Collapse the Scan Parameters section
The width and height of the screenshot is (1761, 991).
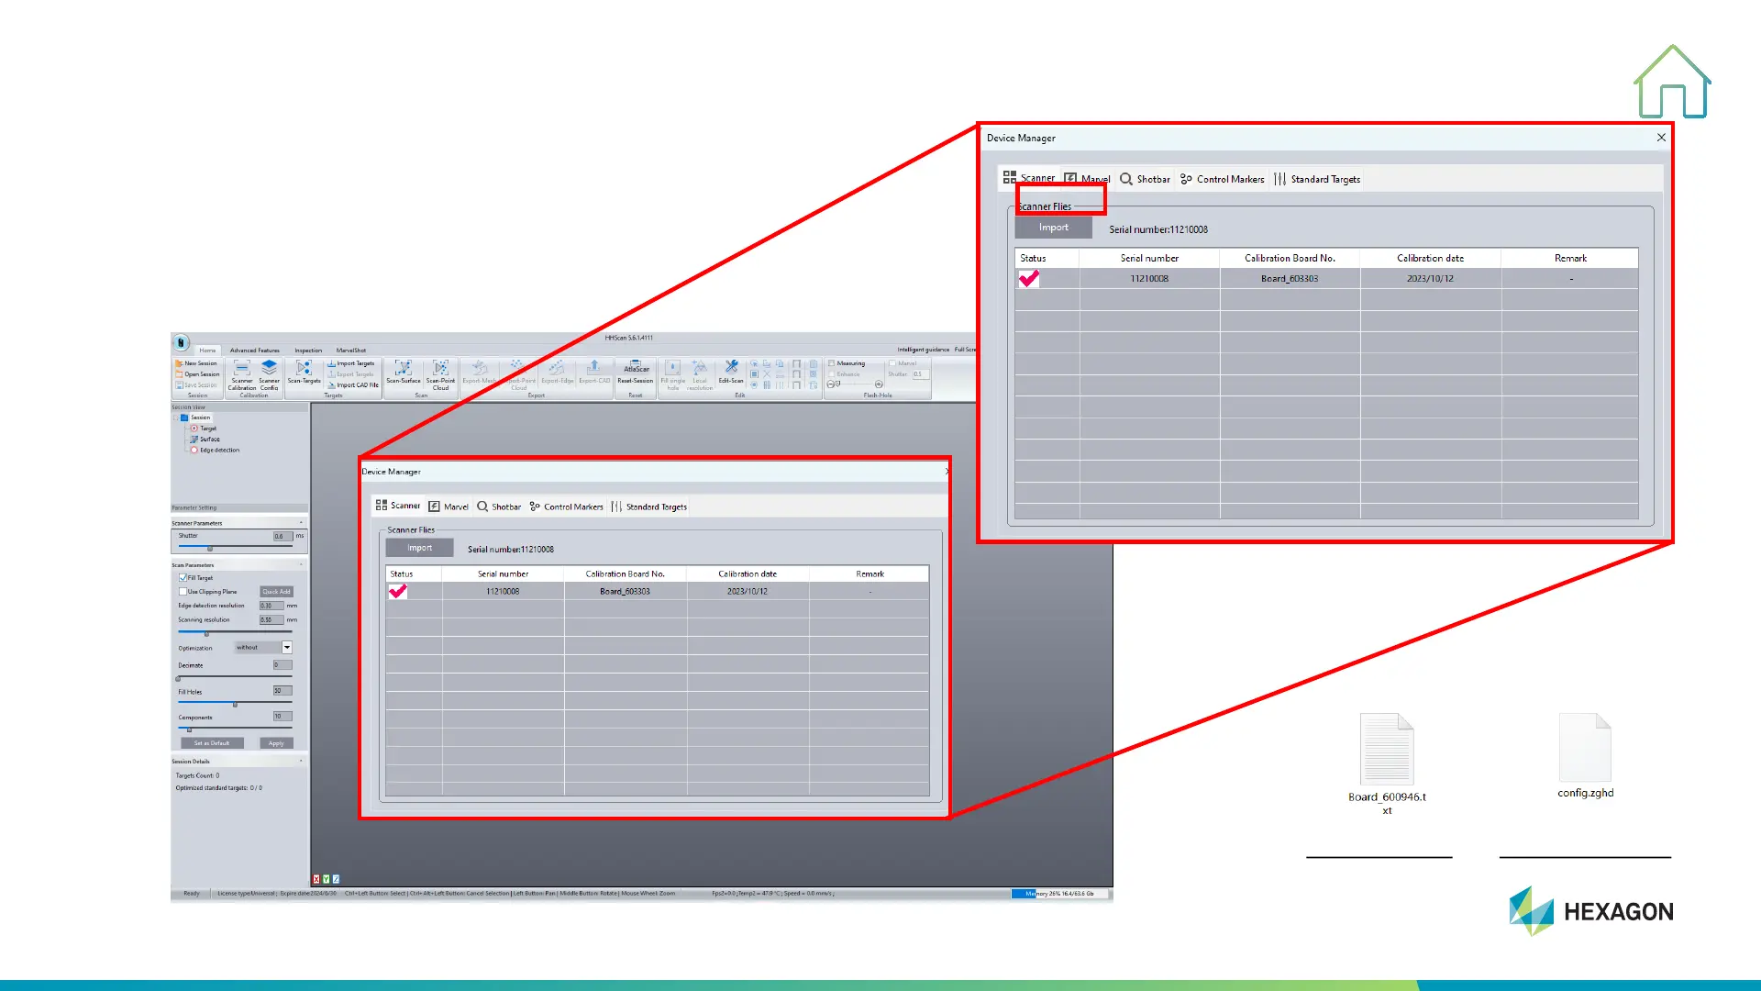[x=301, y=565]
